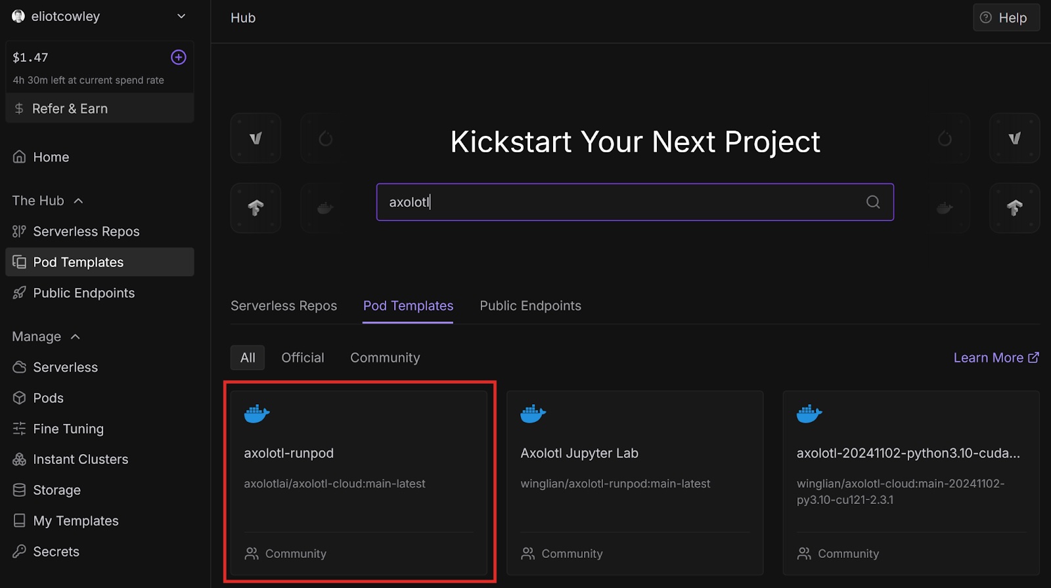Screen dimensions: 1051x588
Task: Click the magnifier search icon
Action: coord(873,202)
